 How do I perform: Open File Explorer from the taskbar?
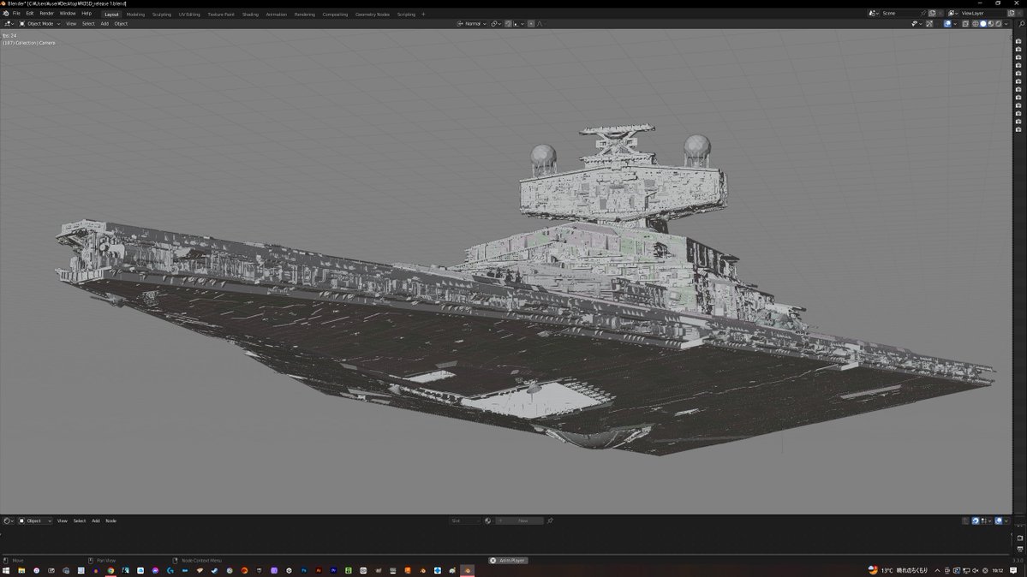pos(21,570)
